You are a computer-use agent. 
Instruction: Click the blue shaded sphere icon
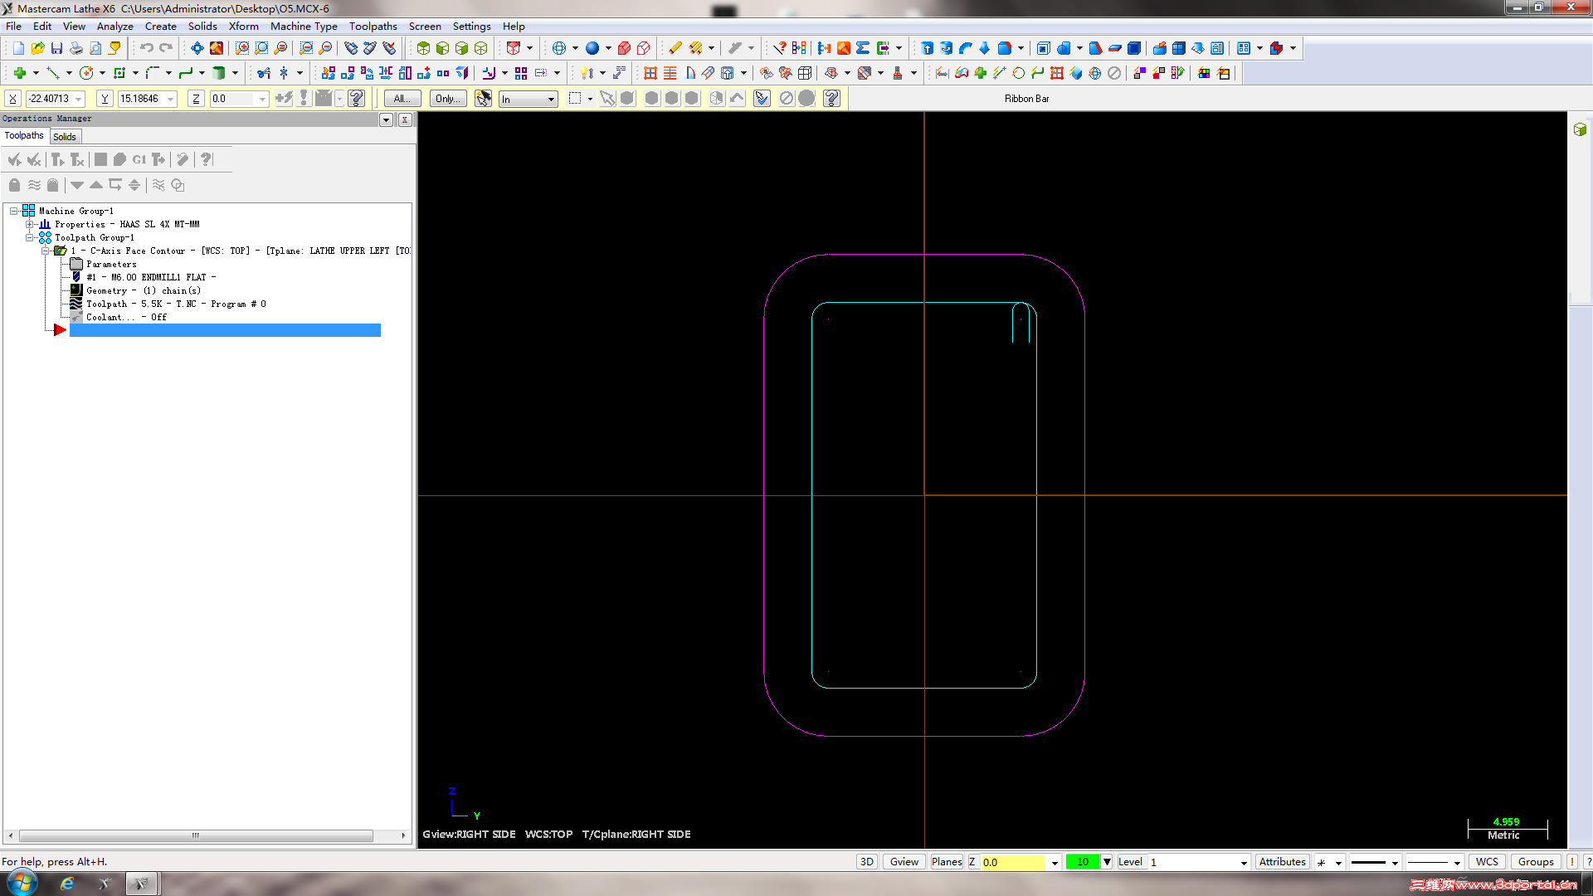592,48
